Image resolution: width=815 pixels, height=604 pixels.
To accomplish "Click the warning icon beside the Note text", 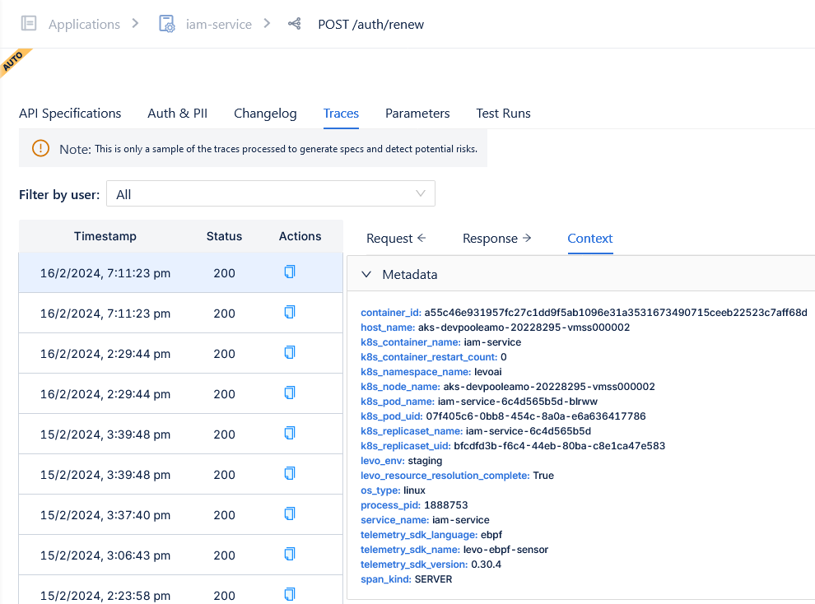I will pos(40,148).
